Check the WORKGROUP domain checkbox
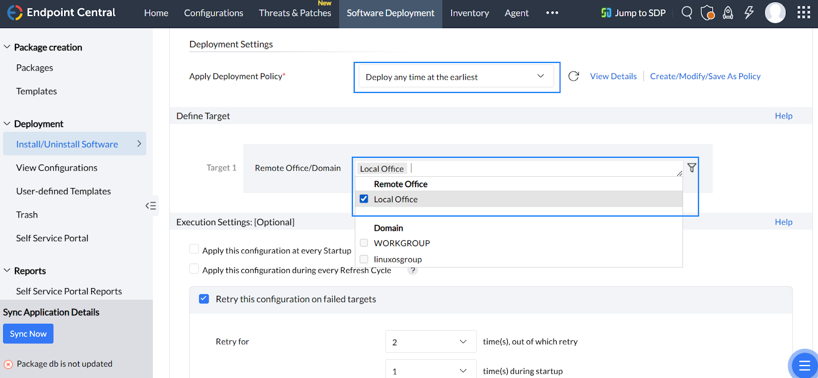This screenshot has height=378, width=818. [x=364, y=243]
